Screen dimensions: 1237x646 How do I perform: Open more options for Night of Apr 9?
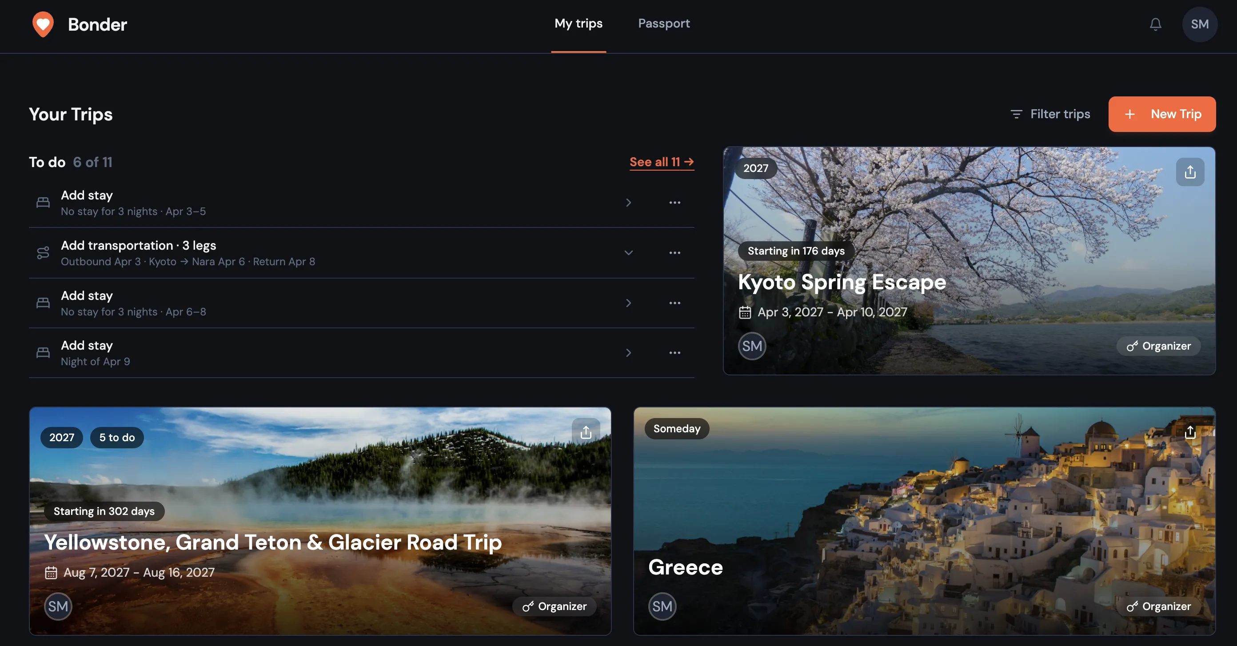[674, 353]
